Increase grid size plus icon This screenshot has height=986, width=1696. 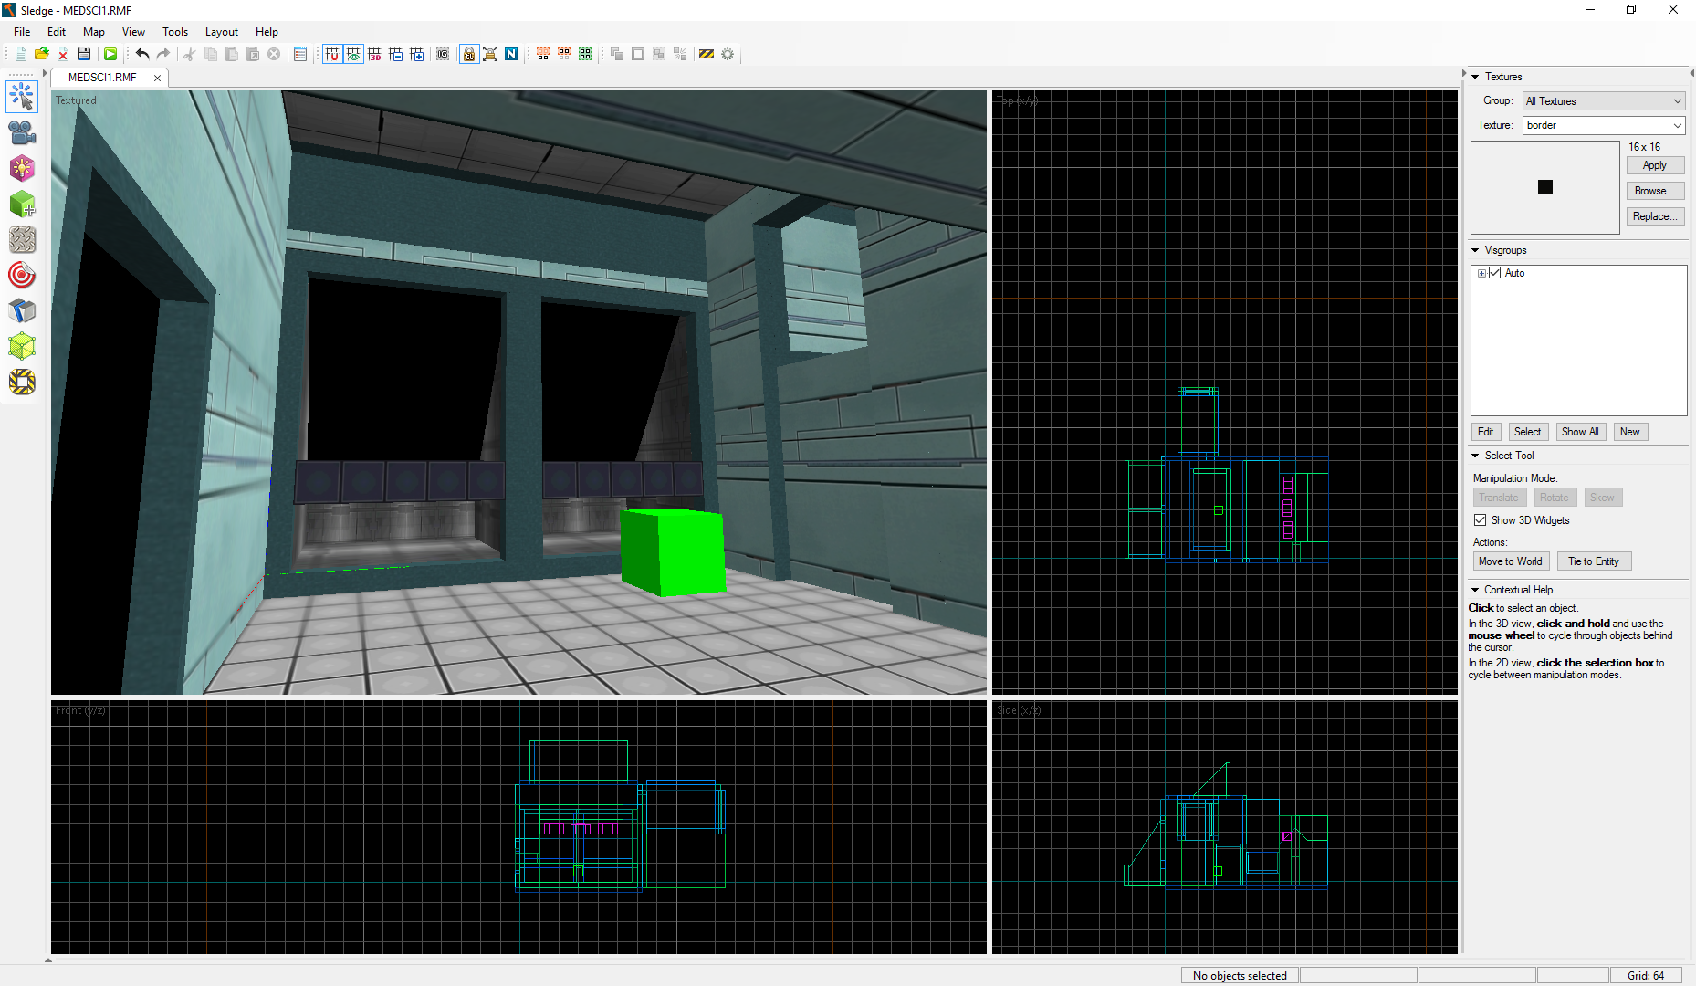pos(416,55)
